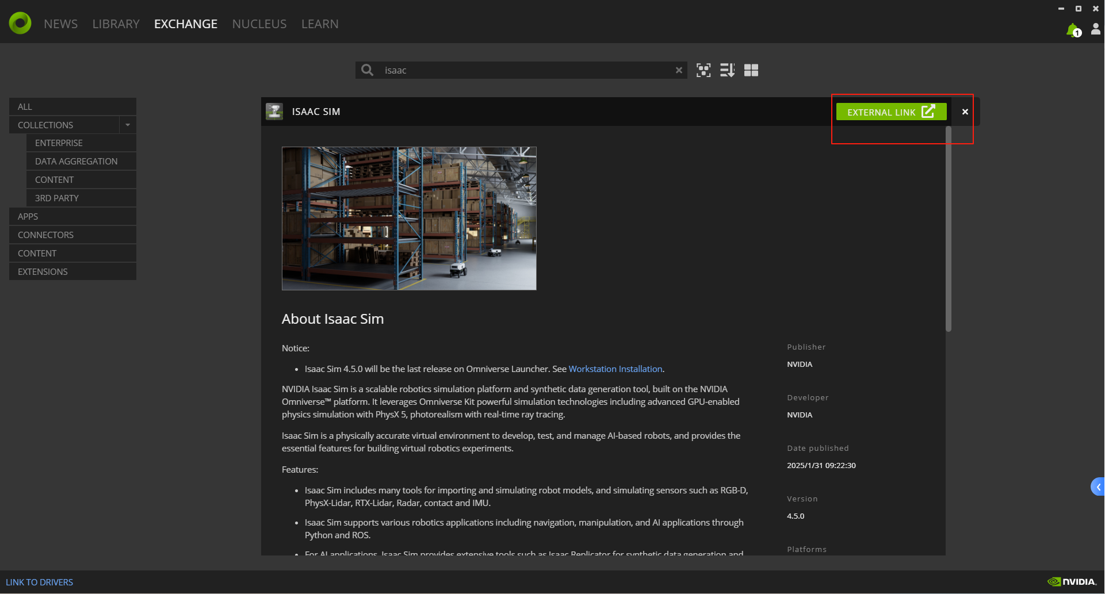Click the EXTERNAL LINK button
The width and height of the screenshot is (1105, 594).
coord(890,112)
